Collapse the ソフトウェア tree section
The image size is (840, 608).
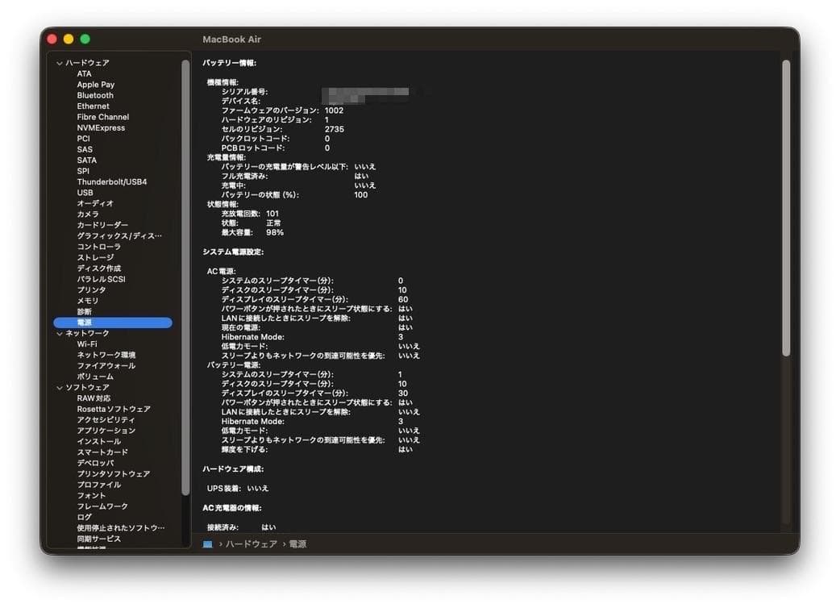point(58,387)
